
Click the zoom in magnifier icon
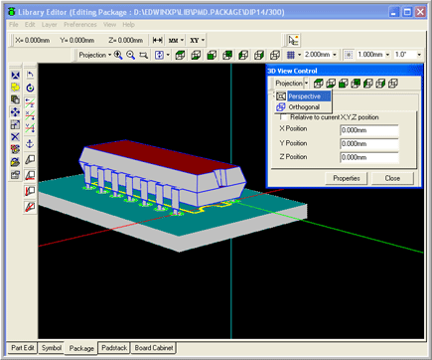click(118, 55)
